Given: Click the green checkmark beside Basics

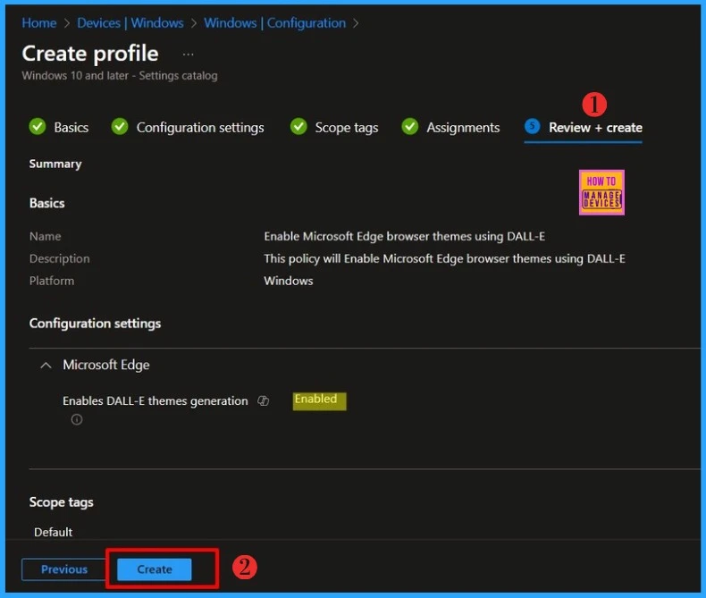Looking at the screenshot, I should (x=38, y=127).
